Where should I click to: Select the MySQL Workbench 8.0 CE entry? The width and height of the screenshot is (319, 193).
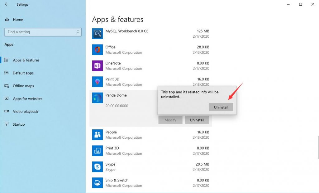tap(127, 31)
